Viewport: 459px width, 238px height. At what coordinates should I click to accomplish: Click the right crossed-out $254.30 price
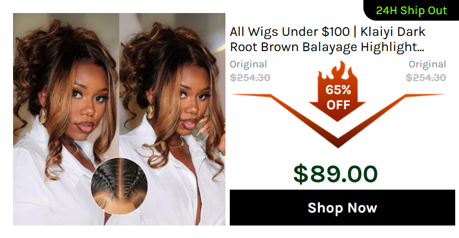426,78
